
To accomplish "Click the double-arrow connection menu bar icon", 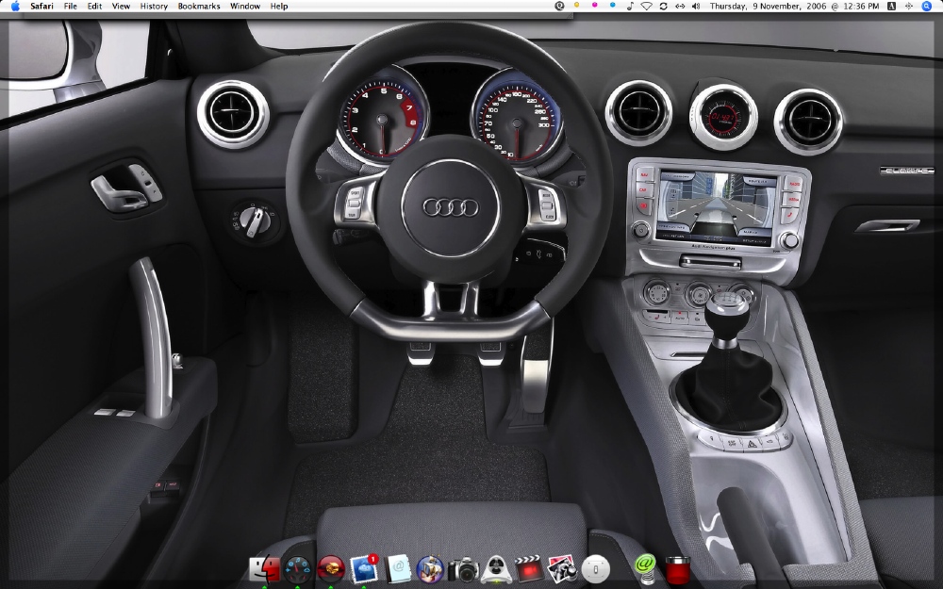I will pyautogui.click(x=680, y=6).
